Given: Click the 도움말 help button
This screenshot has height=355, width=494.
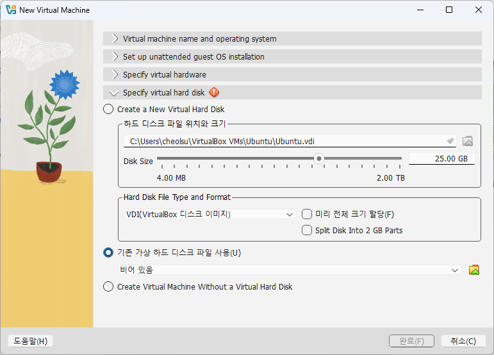Looking at the screenshot, I should pos(29,341).
